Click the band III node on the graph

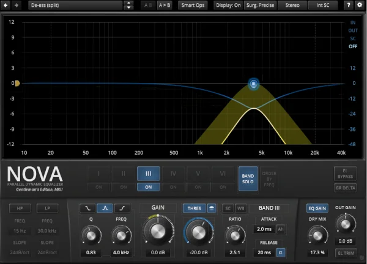click(x=253, y=84)
